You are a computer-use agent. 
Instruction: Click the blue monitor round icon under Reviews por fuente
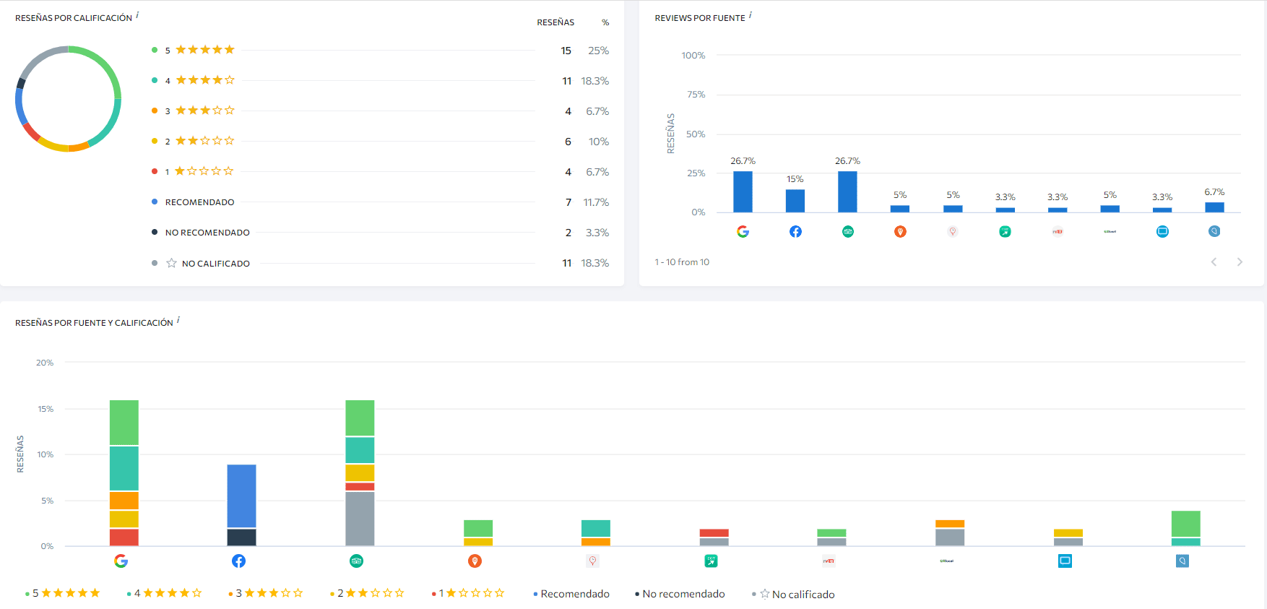point(1162,231)
